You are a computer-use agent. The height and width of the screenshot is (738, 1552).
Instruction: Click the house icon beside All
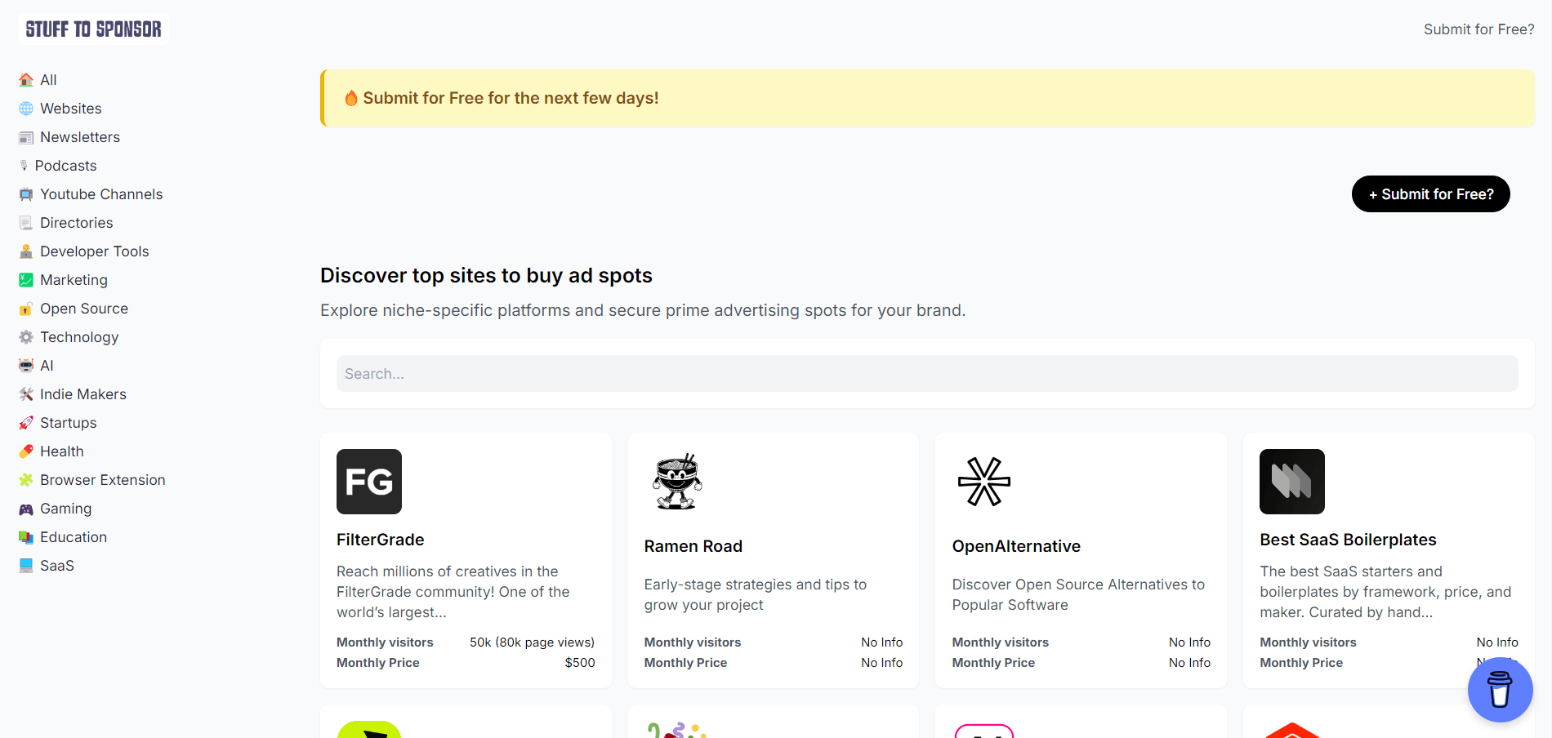pyautogui.click(x=26, y=80)
